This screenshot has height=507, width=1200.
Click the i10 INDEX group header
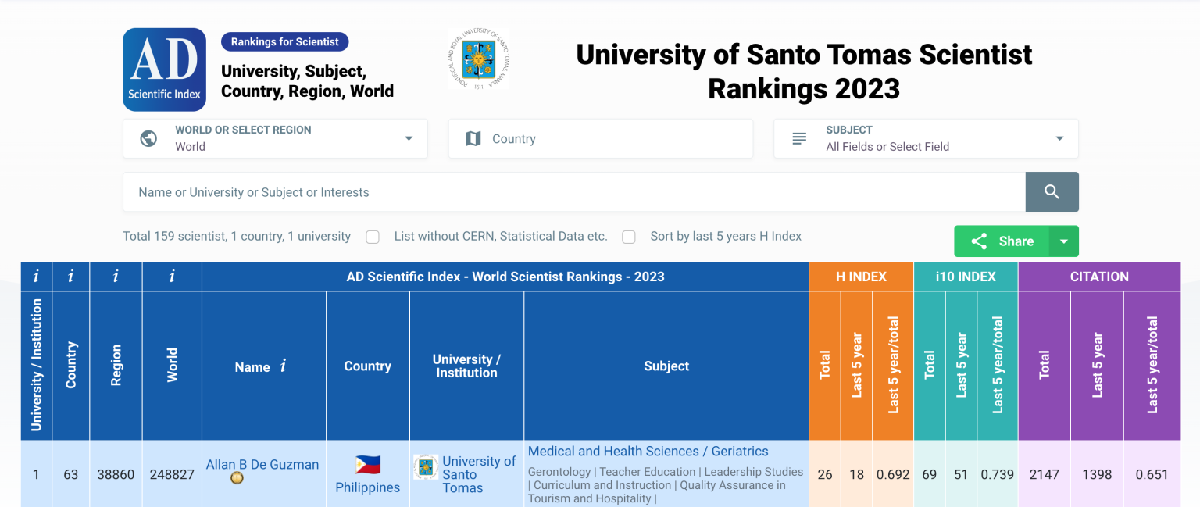click(966, 277)
